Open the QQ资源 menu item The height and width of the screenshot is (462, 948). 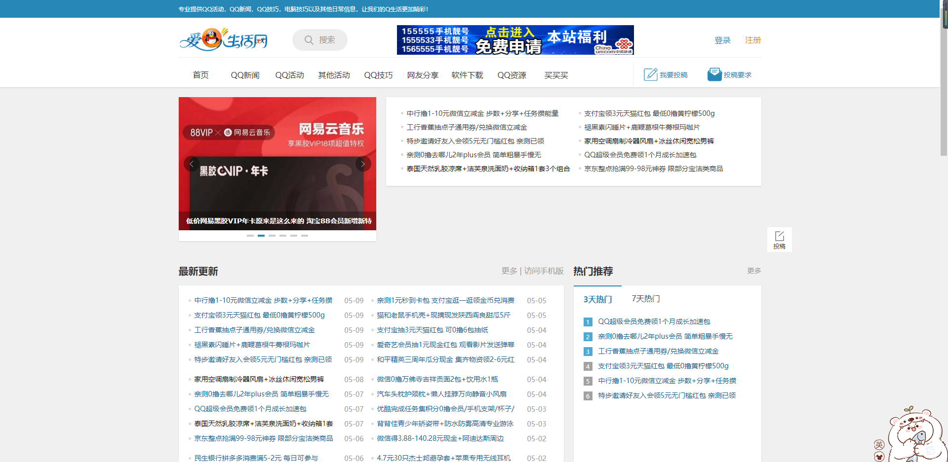[x=512, y=75]
